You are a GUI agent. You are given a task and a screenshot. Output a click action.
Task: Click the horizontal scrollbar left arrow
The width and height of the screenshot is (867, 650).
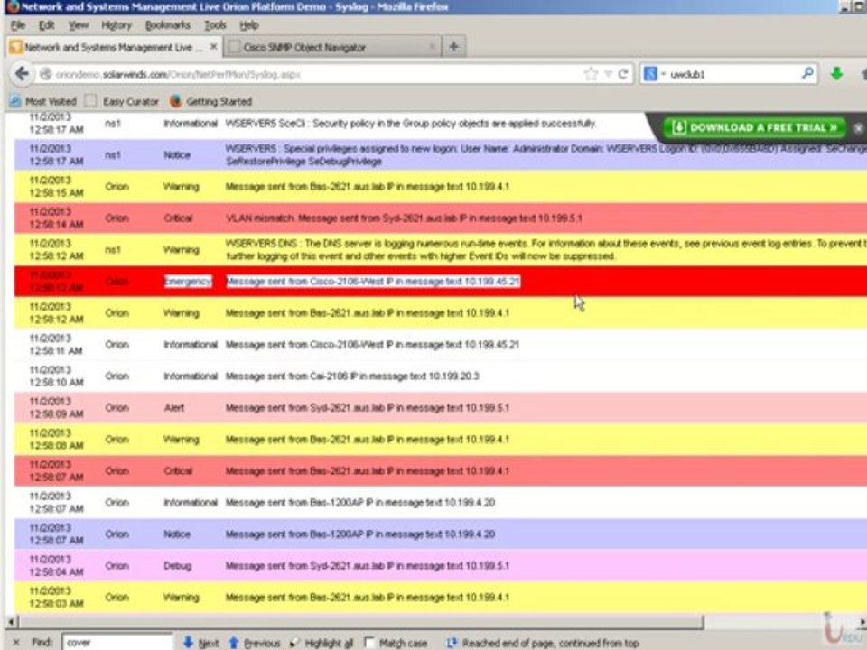click(x=11, y=622)
